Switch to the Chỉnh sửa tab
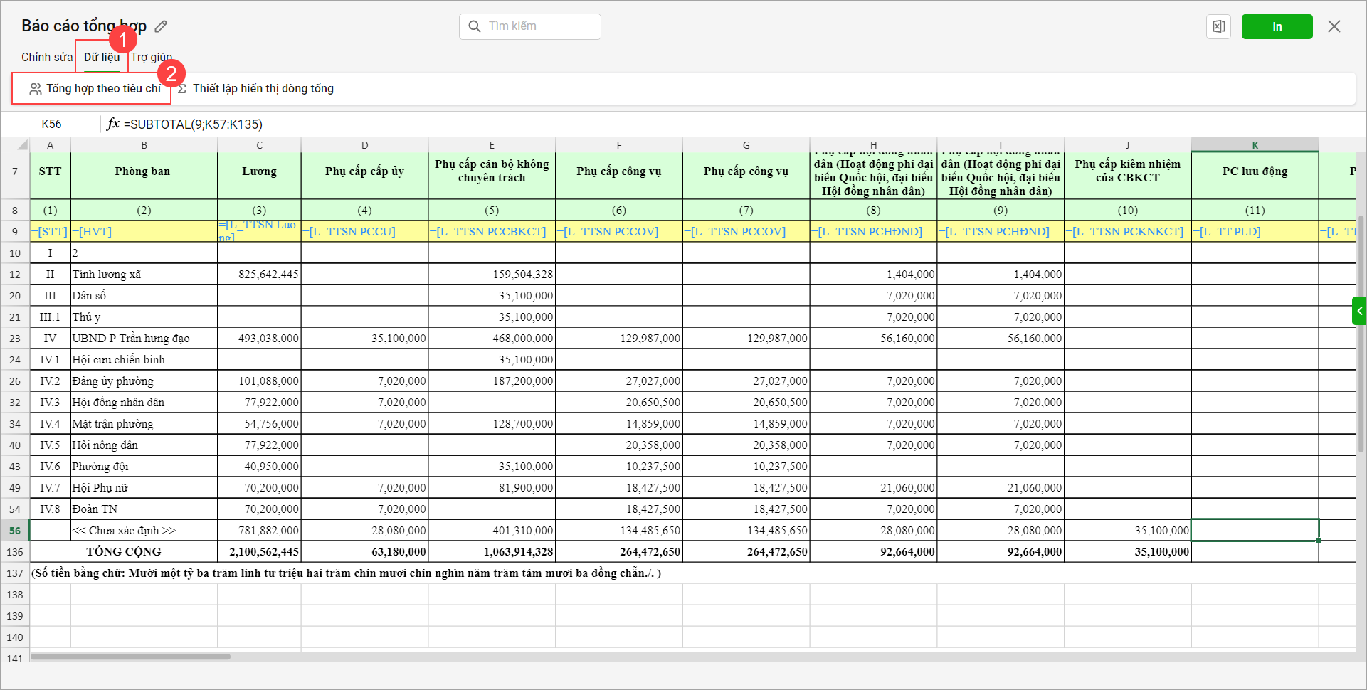The width and height of the screenshot is (1367, 690). 47,57
